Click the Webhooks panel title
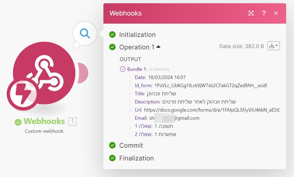This screenshot has width=294, height=177. coord(125,13)
